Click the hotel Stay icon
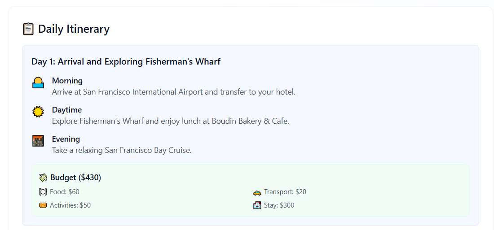The width and height of the screenshot is (494, 230). [257, 205]
